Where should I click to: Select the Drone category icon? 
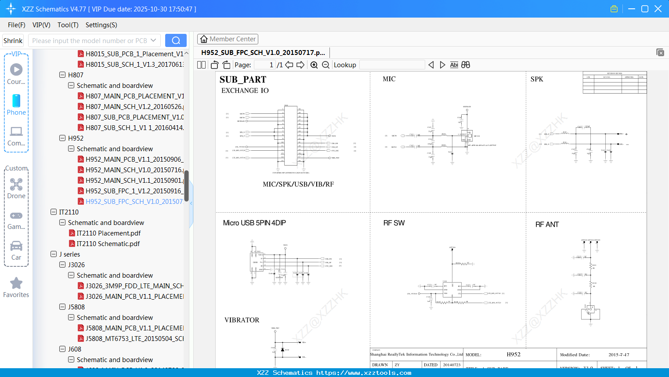click(16, 185)
